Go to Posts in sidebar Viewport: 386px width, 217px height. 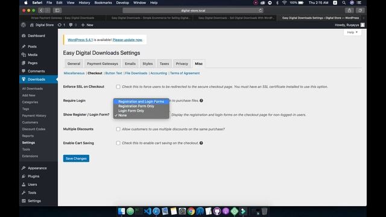(32, 46)
